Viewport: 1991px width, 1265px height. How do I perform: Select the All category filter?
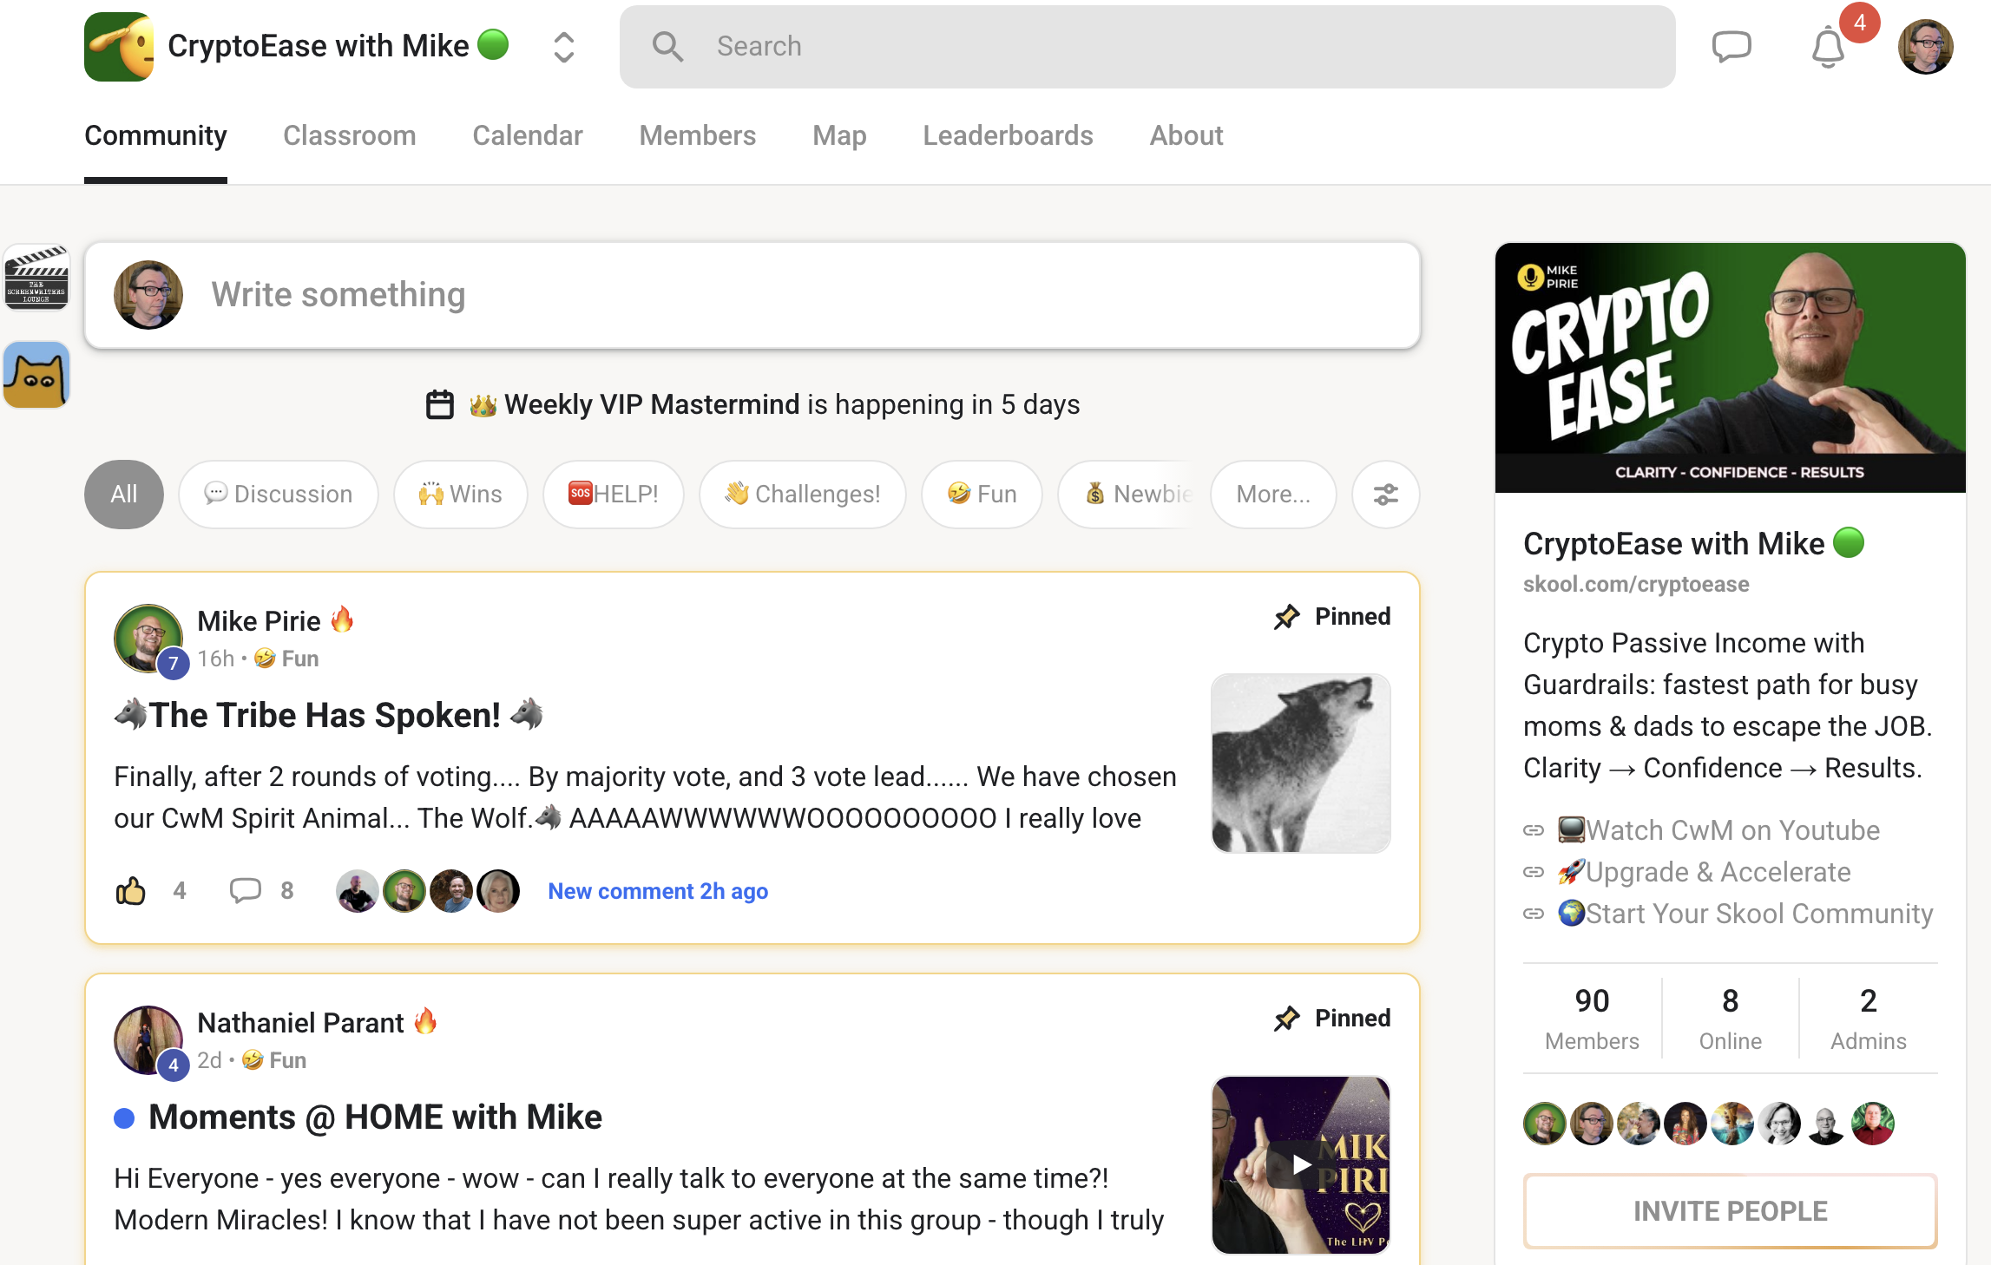[123, 495]
